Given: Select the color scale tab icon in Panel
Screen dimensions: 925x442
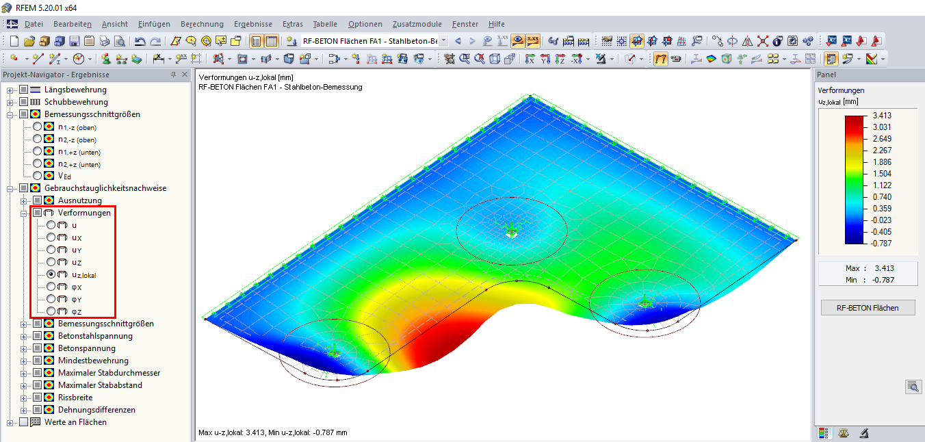Looking at the screenshot, I should coord(825,433).
